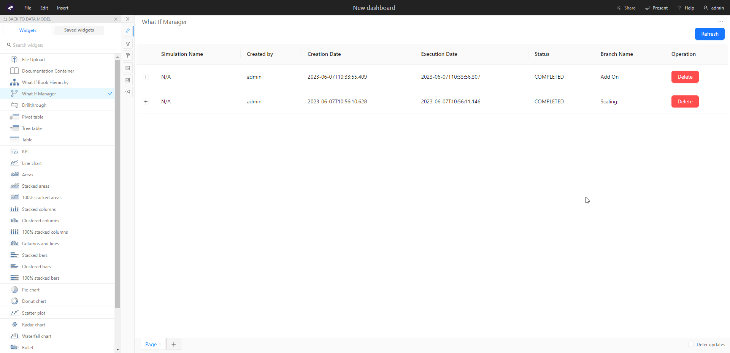This screenshot has width=730, height=353.
Task: Click the Refresh button
Action: coord(709,34)
